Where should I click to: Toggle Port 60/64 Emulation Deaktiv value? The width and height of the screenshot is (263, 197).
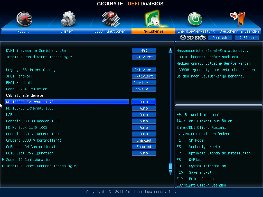144,89
